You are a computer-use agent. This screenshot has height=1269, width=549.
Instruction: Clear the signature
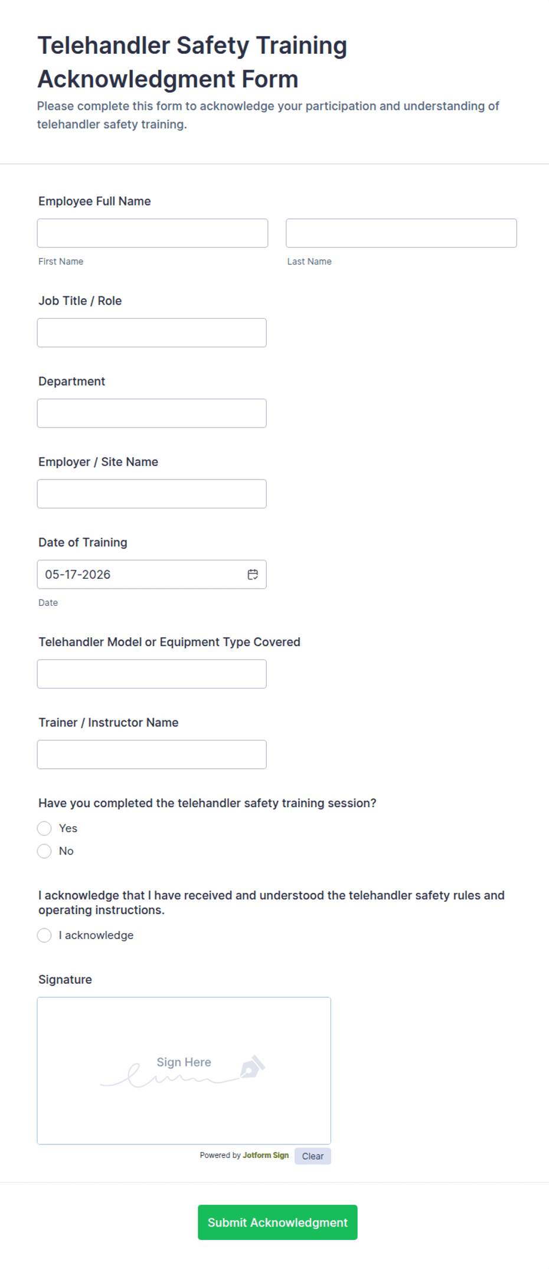point(313,1156)
